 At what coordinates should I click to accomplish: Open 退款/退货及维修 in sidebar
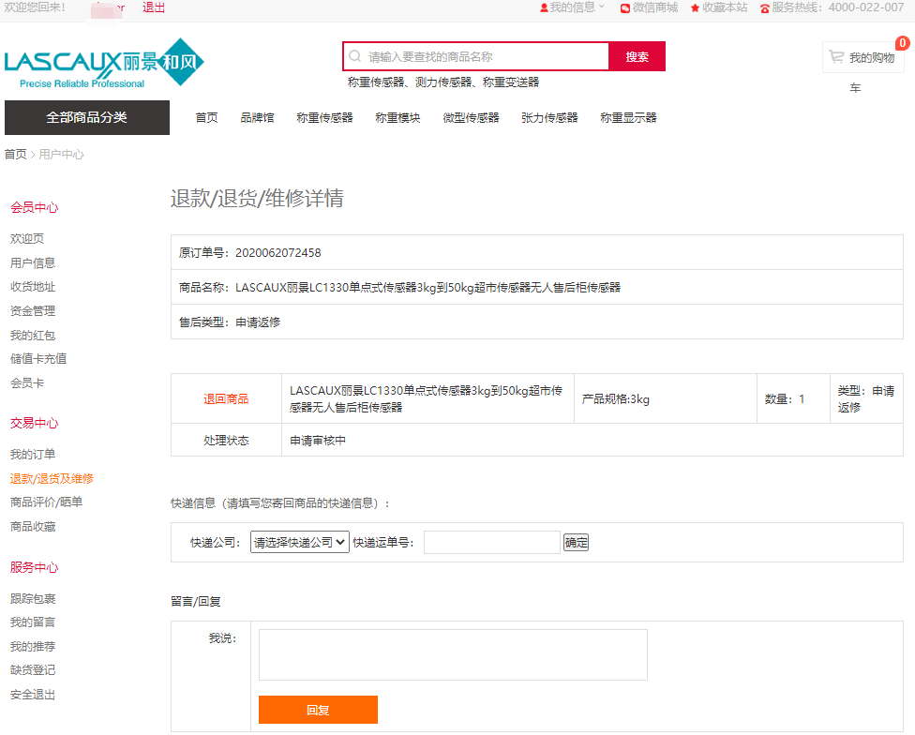(52, 479)
